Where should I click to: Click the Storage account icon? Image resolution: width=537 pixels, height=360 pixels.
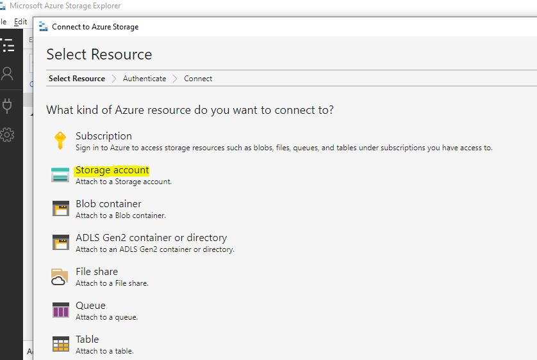(x=60, y=175)
